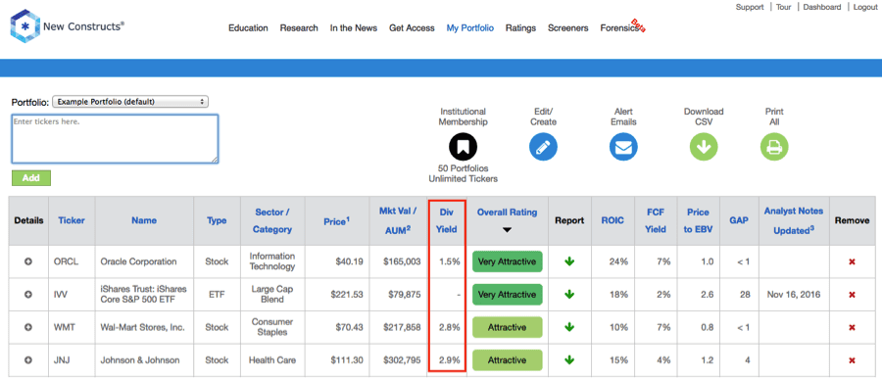The width and height of the screenshot is (882, 378).
Task: Expand details for ORCL row
Action: click(x=28, y=261)
